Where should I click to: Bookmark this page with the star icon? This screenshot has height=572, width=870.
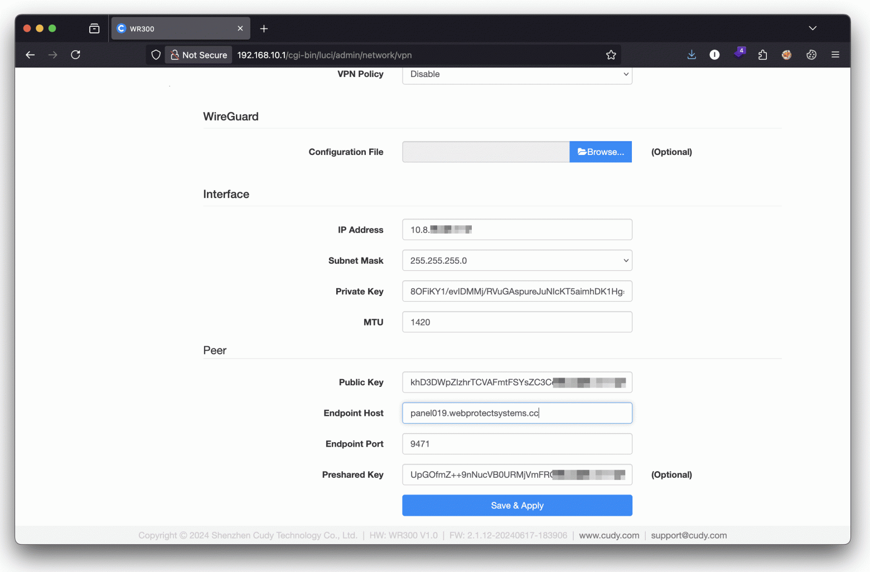611,55
